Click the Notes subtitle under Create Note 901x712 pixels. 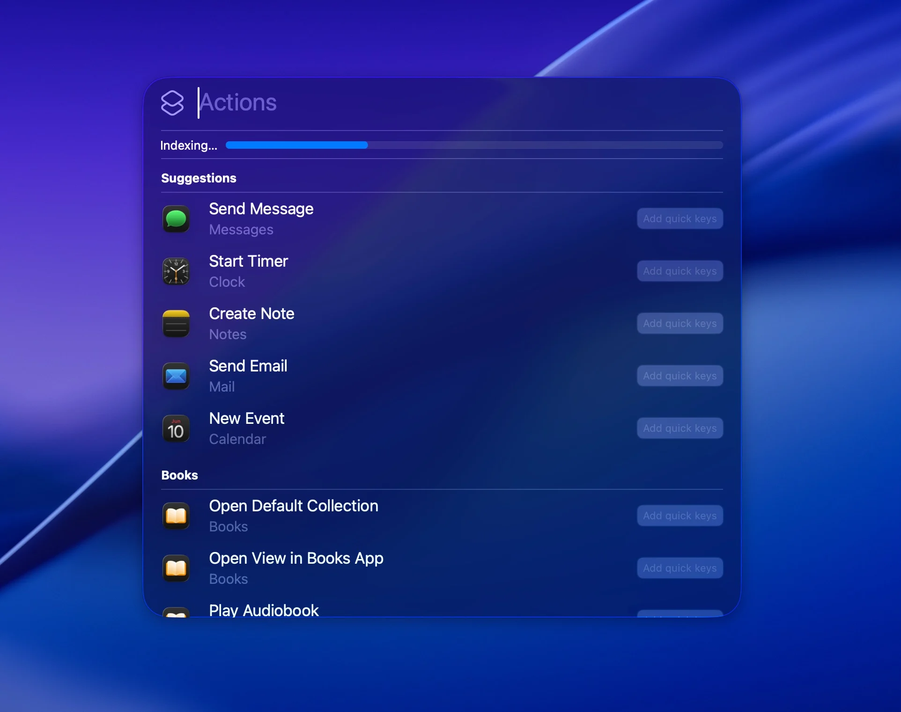[228, 334]
